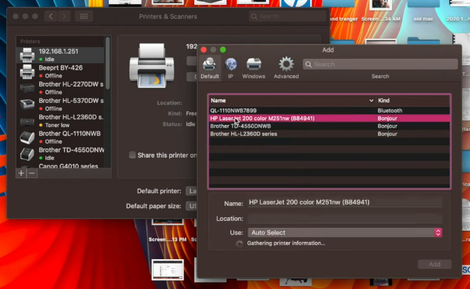Screen dimensions: 470x289
Task: Select Brother HL-5370DW printer in list
Action: pyautogui.click(x=60, y=104)
